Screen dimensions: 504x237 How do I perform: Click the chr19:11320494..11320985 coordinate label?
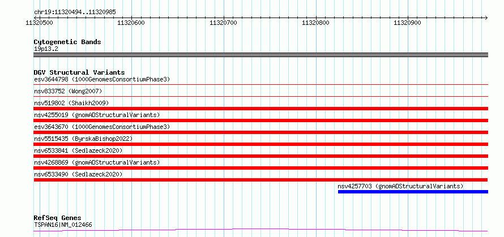click(75, 12)
